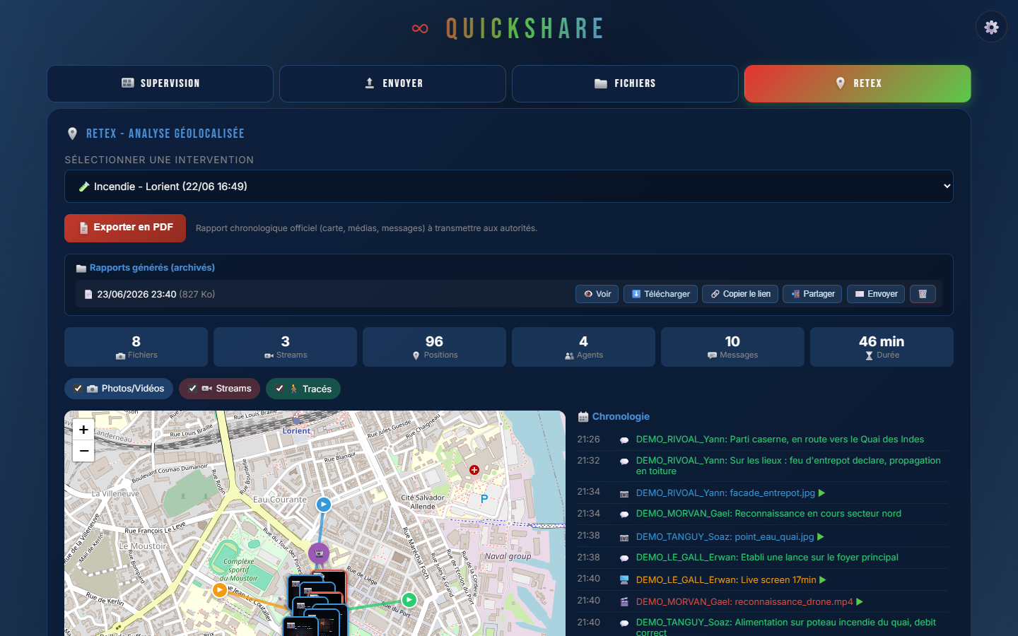The image size is (1018, 636).
Task: Toggle the Streams filter checkbox
Action: point(192,389)
